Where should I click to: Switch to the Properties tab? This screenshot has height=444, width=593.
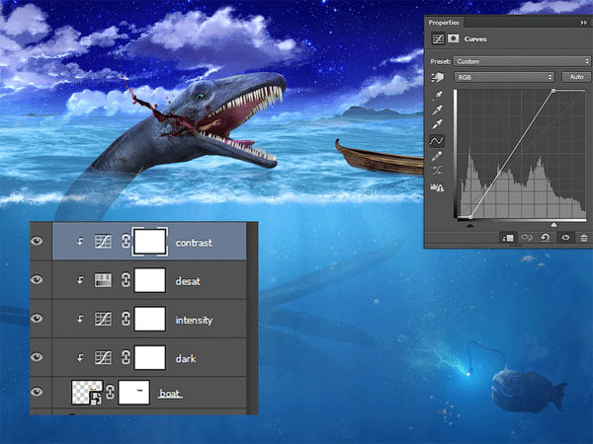coord(444,23)
